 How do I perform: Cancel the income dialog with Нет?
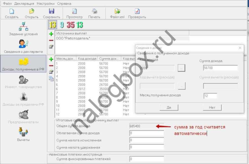212,107
